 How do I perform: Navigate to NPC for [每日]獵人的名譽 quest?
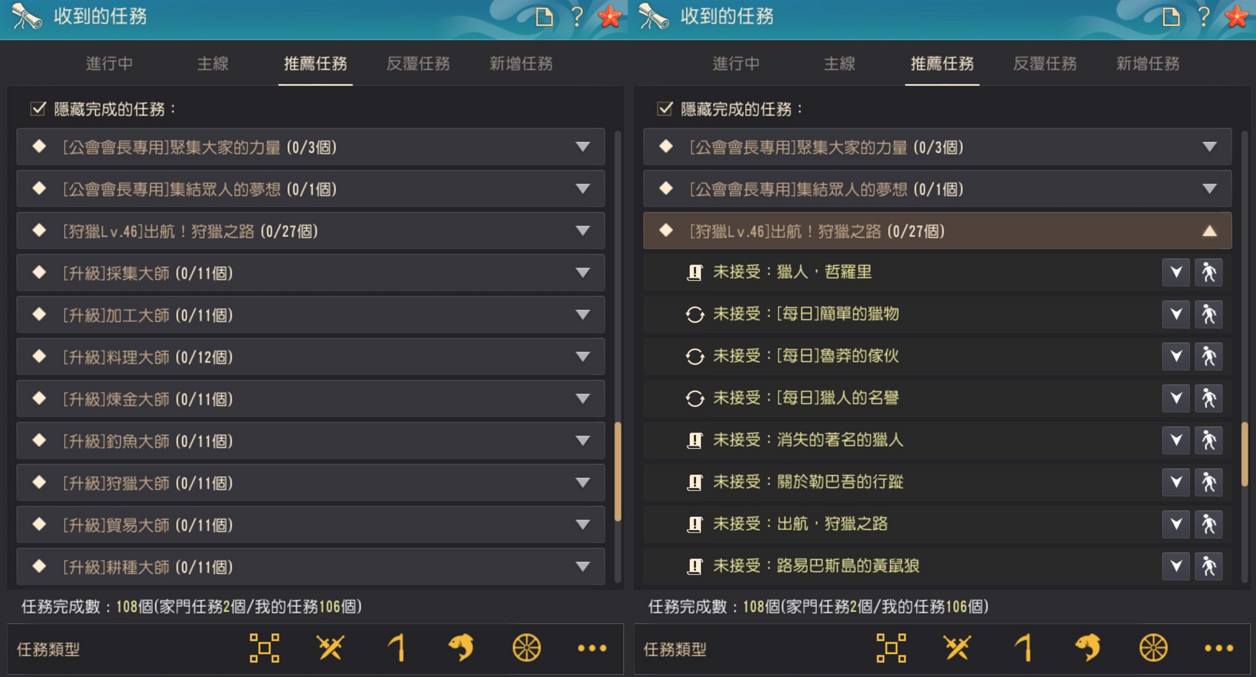[1209, 398]
